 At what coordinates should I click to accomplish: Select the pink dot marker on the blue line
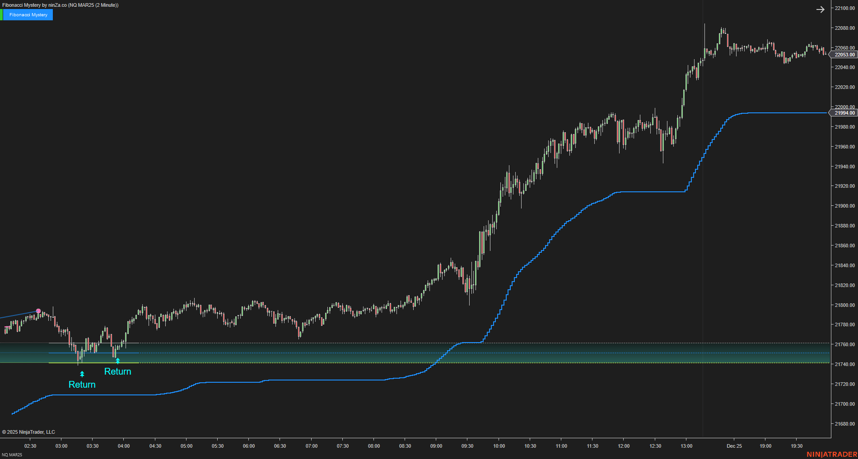coord(38,311)
